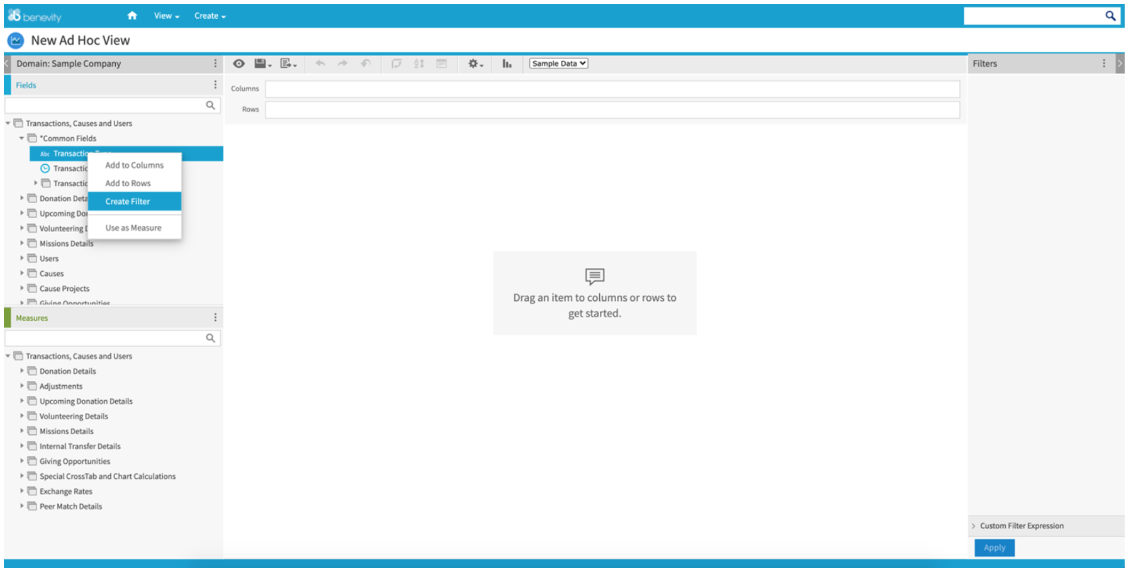Image resolution: width=1128 pixels, height=572 pixels.
Task: Click the Measures search magnifier
Action: tap(211, 338)
